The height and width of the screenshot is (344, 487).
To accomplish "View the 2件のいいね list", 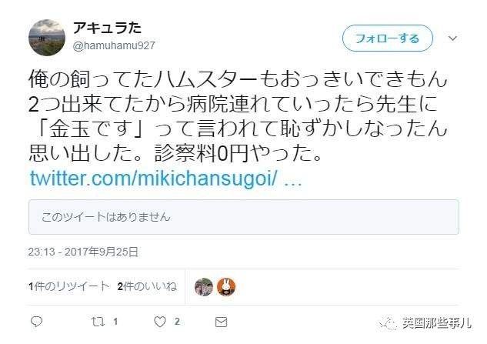I will [x=147, y=286].
